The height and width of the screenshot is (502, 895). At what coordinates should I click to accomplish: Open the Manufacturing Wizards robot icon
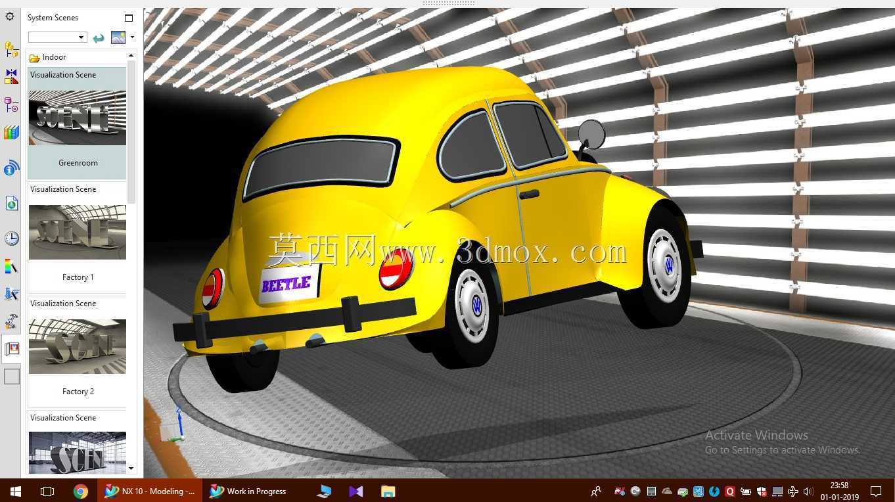tap(11, 321)
